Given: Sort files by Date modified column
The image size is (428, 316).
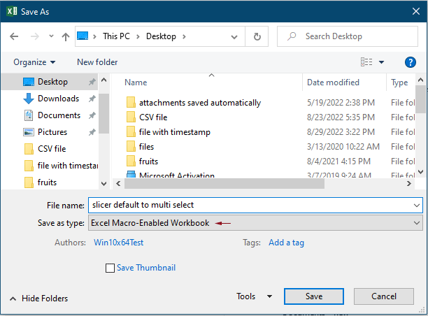Looking at the screenshot, I should [x=334, y=82].
